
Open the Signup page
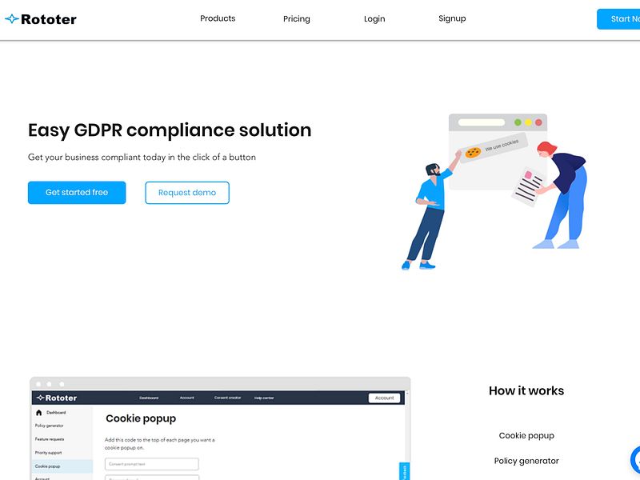coord(452,18)
